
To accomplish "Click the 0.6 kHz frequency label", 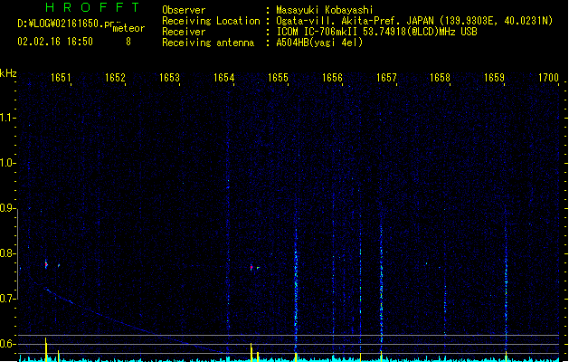I will coord(7,344).
